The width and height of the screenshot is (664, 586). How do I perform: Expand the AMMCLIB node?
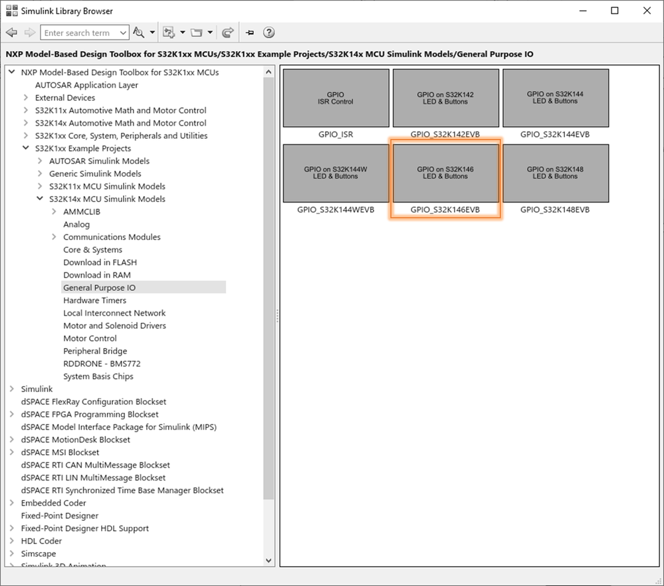(x=54, y=212)
